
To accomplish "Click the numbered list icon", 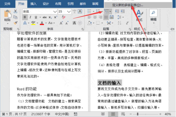I will pos(98,11).
